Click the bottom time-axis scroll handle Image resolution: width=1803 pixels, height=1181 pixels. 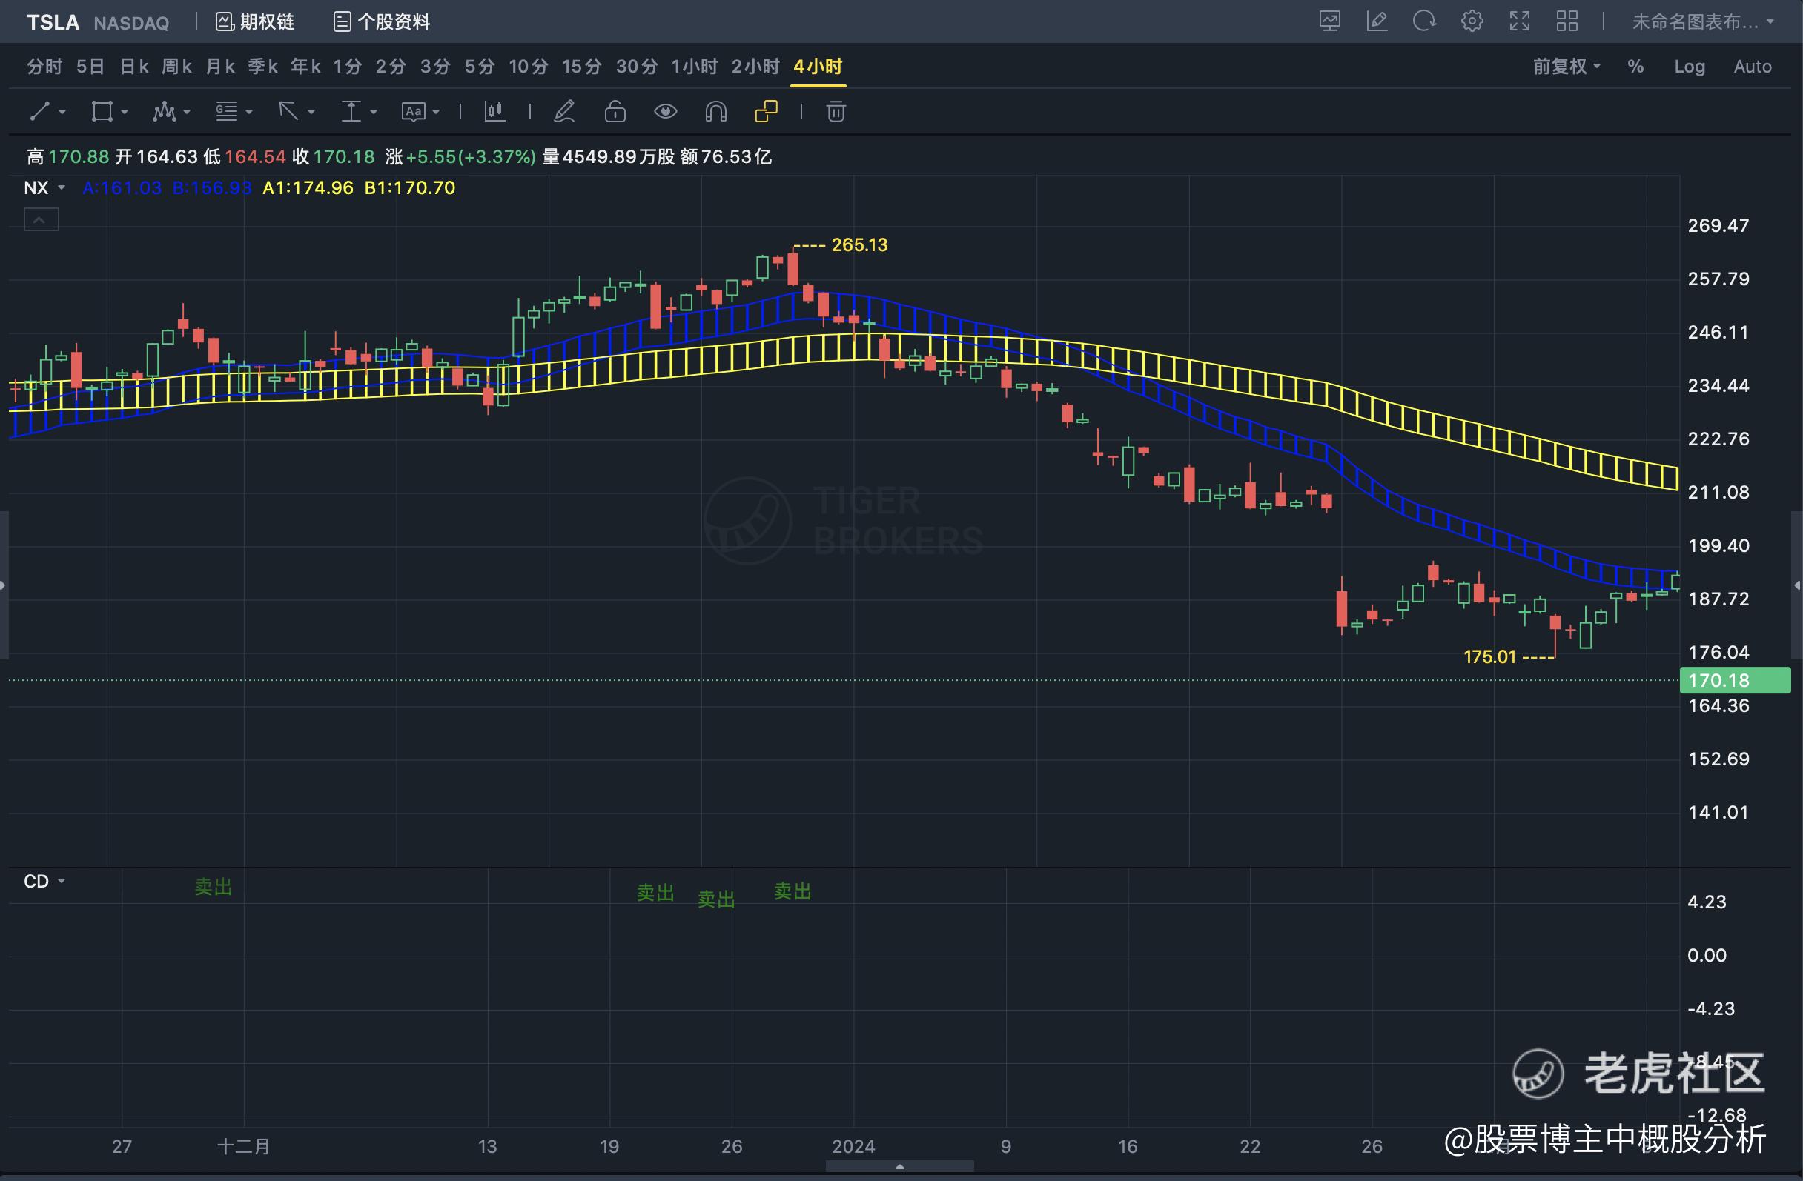coord(899,1167)
